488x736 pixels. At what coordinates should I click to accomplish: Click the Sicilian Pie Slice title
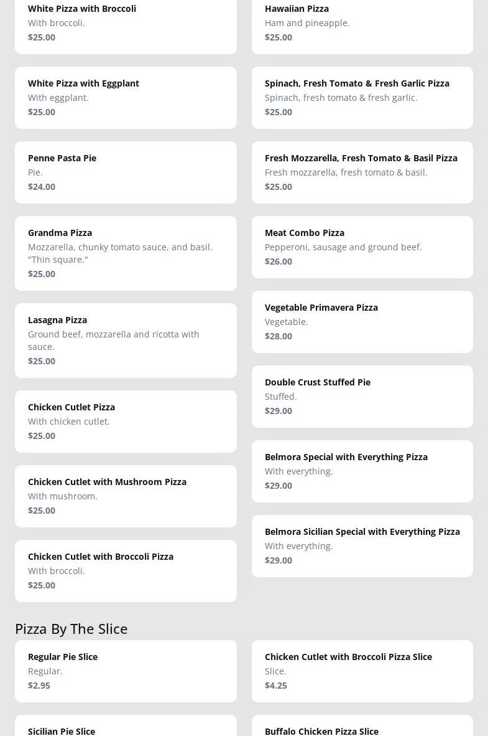tap(62, 731)
